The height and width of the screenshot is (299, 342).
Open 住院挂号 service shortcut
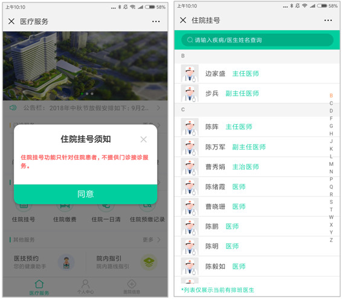tap(24, 213)
